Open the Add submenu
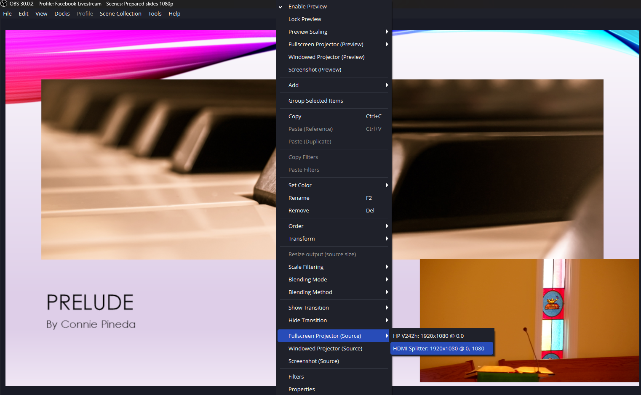This screenshot has height=395, width=641. [294, 85]
